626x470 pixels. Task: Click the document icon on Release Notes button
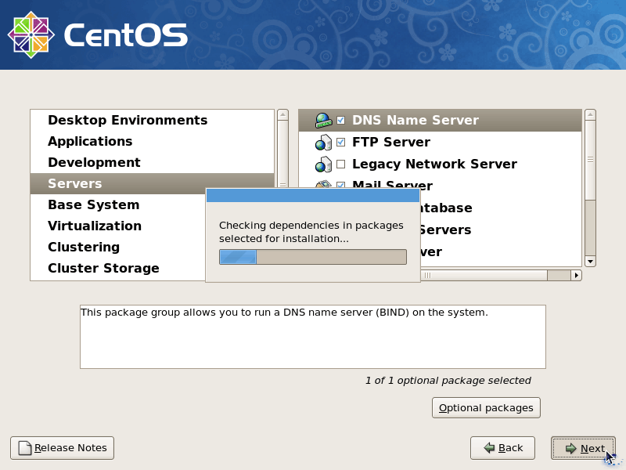pos(24,447)
